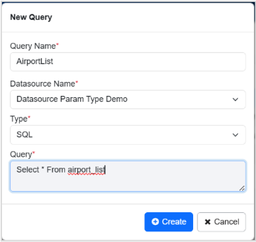Click the word Select in the query
Screen dimensions: 256x242
(x=28, y=170)
